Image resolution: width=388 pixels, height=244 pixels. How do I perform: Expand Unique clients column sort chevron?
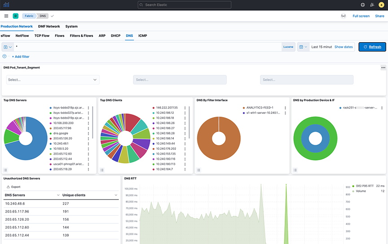pos(116,195)
